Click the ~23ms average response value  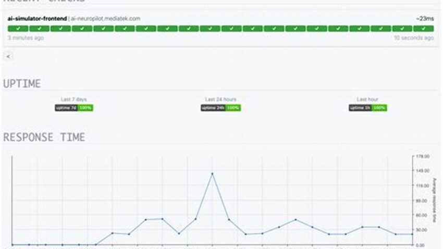click(x=425, y=19)
